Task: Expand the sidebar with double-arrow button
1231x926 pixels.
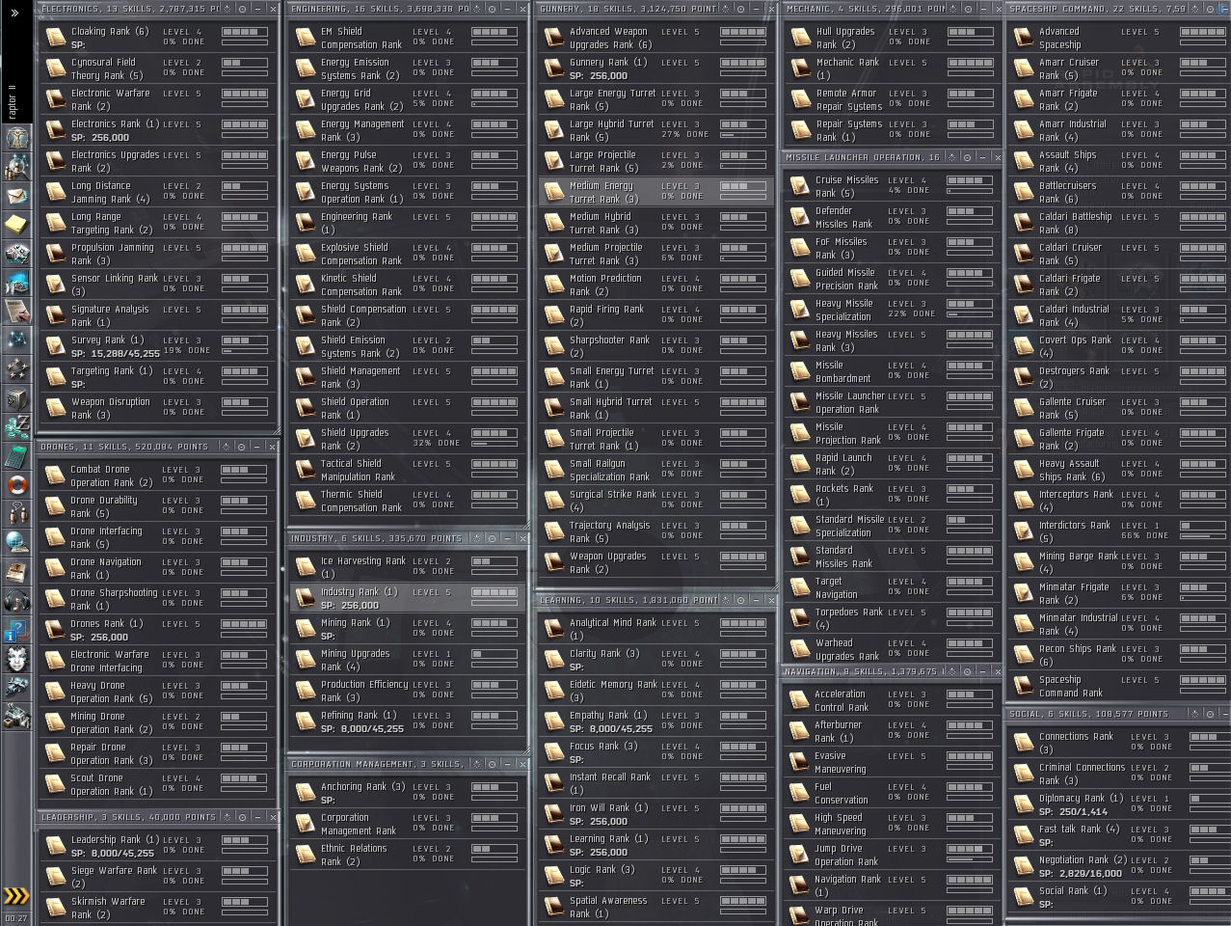Action: coord(14,13)
